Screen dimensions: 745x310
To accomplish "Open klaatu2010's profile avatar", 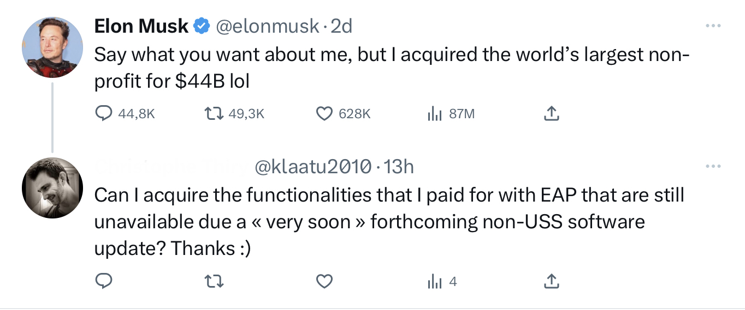I will point(52,188).
